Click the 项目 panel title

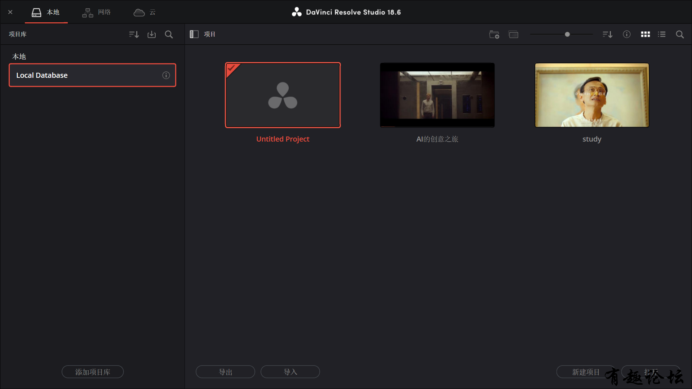coord(210,34)
